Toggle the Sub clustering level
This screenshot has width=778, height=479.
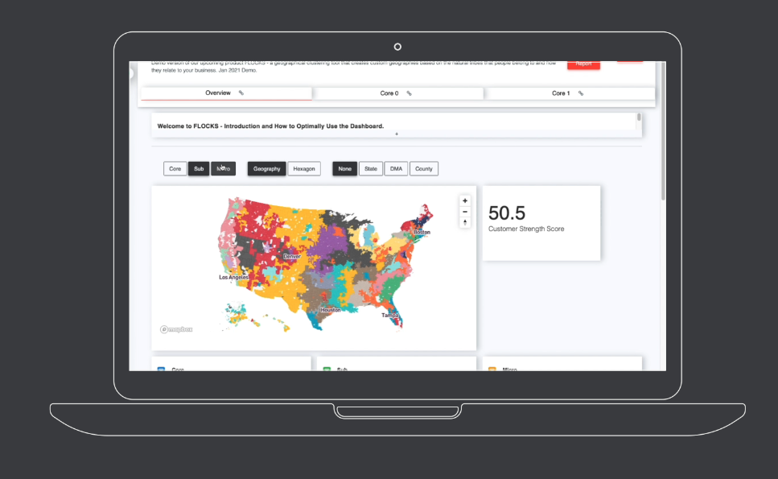tap(199, 169)
